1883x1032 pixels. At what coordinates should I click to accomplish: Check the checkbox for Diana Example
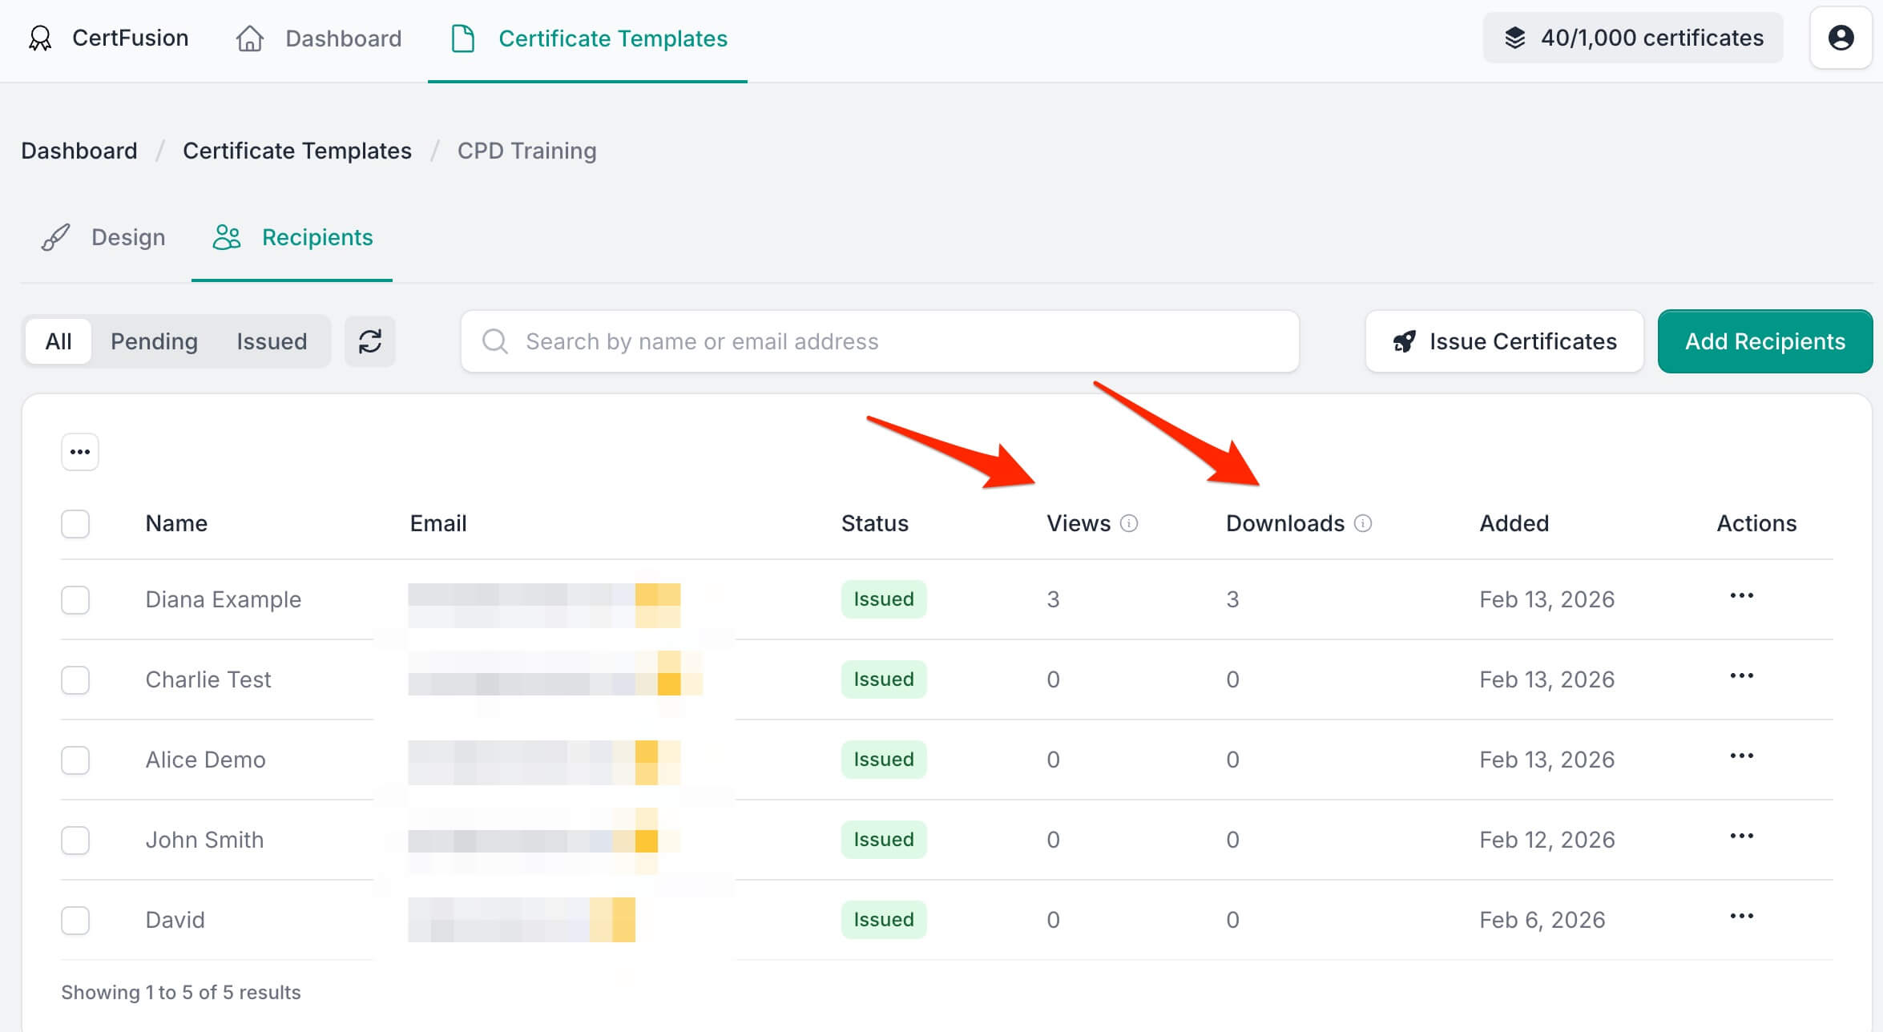click(75, 599)
